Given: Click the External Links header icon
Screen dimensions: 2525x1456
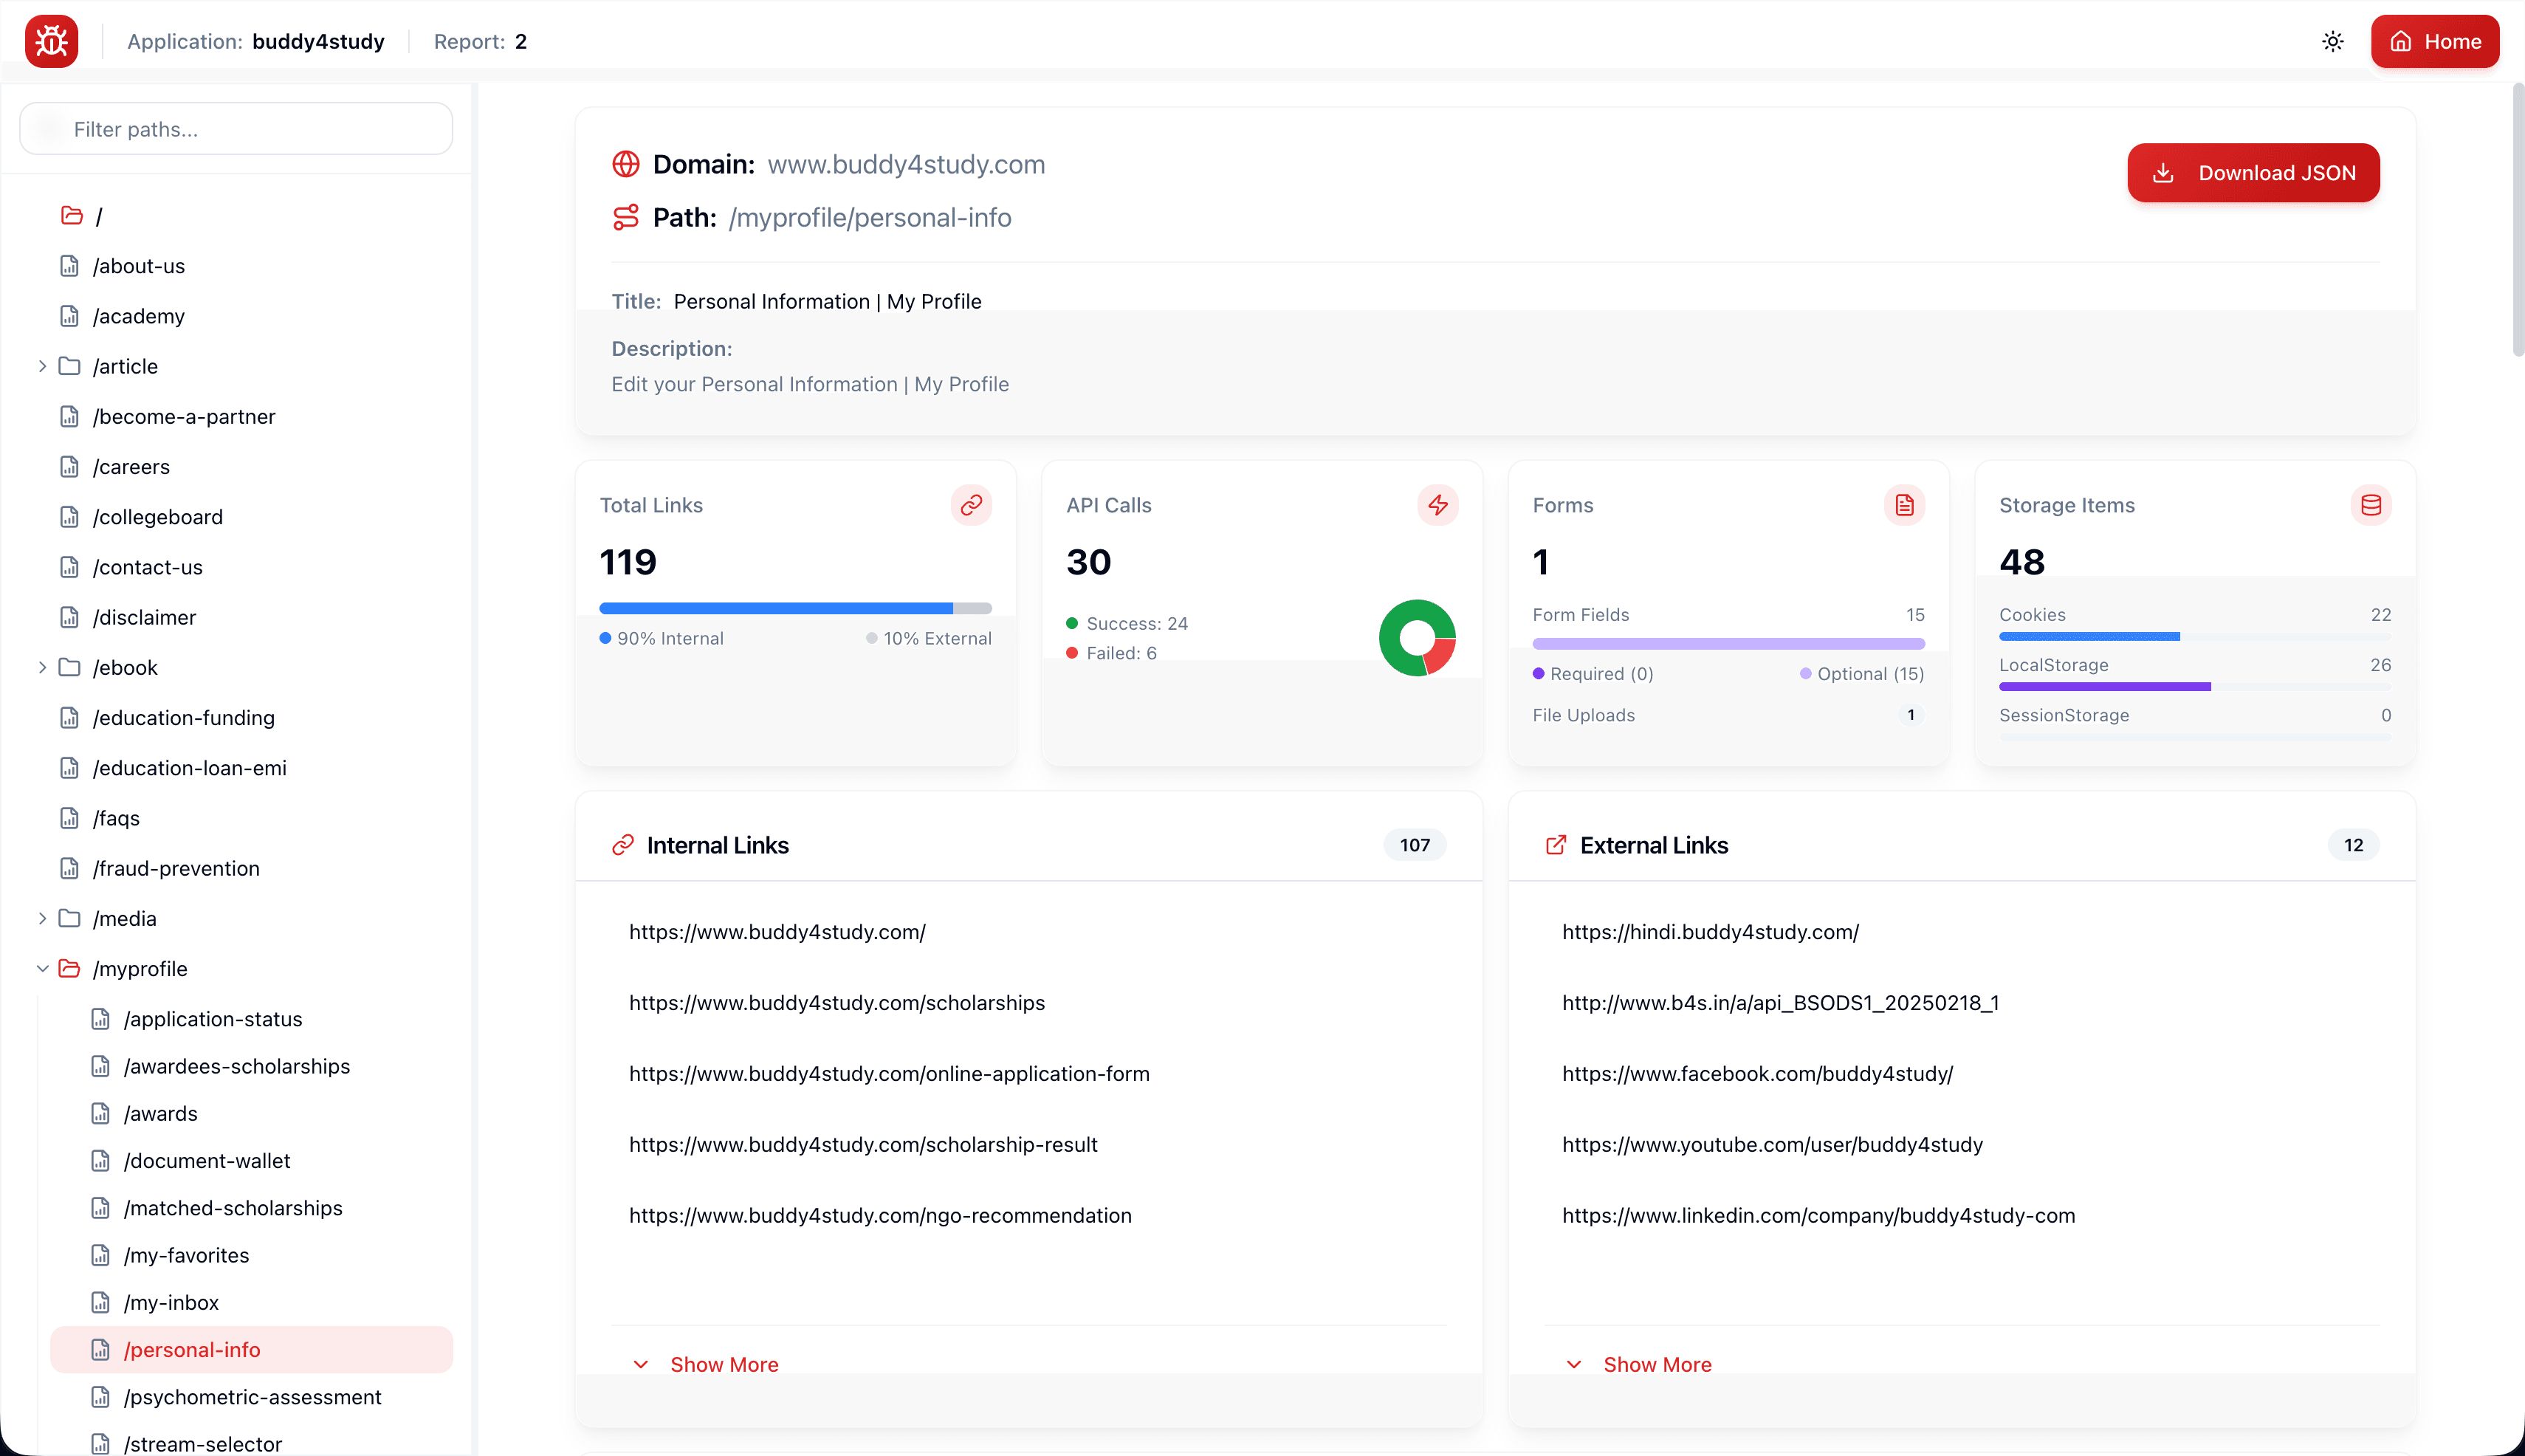Looking at the screenshot, I should pyautogui.click(x=1556, y=845).
